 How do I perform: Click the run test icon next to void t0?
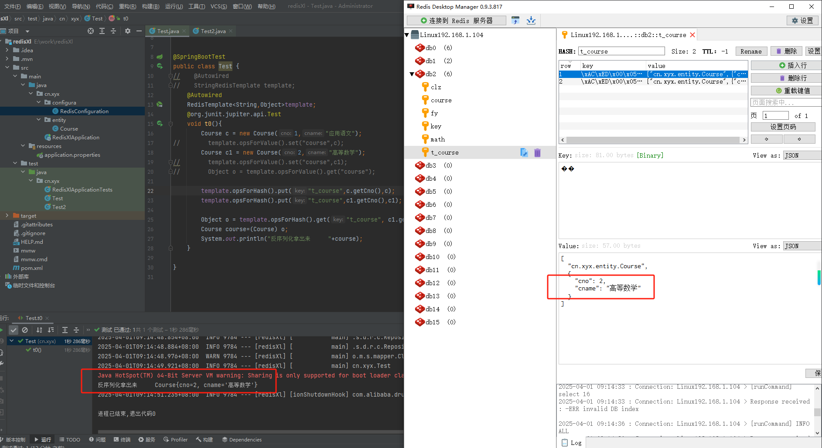[x=160, y=124]
